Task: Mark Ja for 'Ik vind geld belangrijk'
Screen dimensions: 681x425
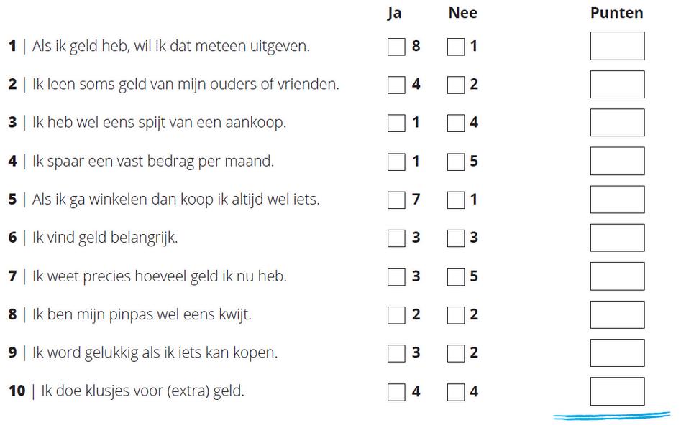Action: [396, 238]
